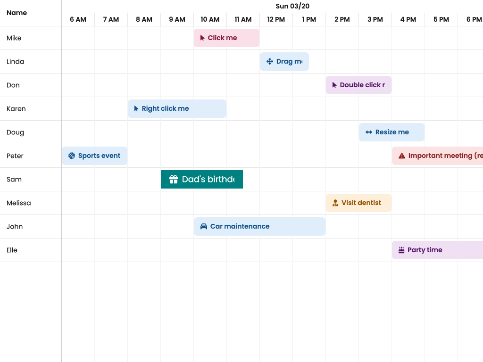Click the pointer icon on Right click me
The height and width of the screenshot is (362, 483).
coord(136,109)
